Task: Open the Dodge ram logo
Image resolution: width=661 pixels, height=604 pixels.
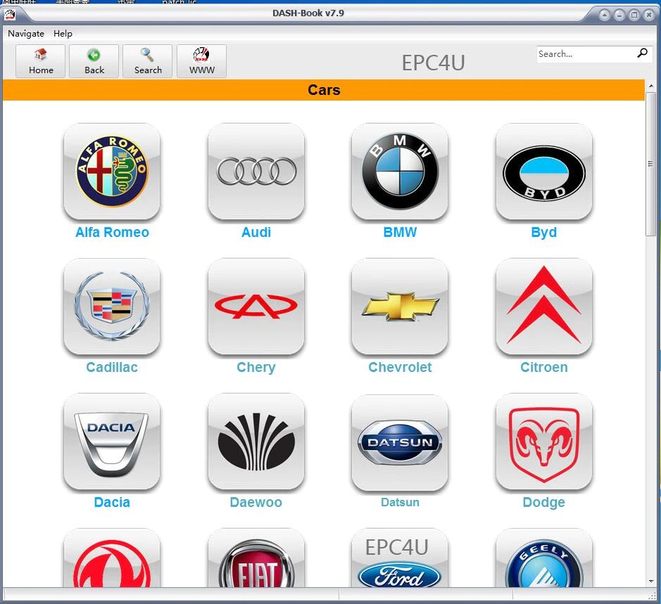Action: (543, 442)
